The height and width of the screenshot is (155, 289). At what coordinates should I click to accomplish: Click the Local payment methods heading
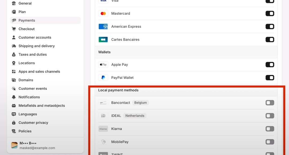[118, 90]
